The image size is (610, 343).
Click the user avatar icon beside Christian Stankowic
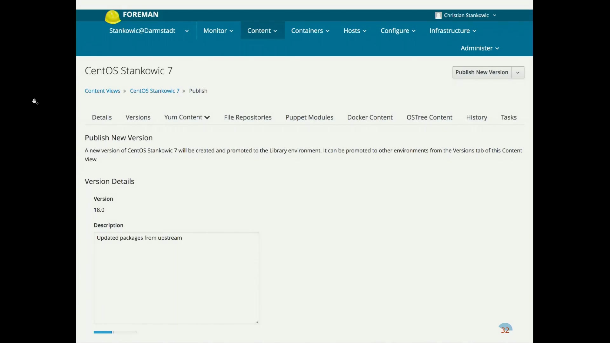[x=438, y=16]
